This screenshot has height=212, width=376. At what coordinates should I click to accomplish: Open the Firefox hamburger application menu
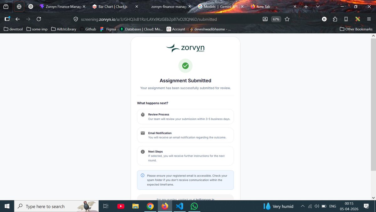coord(368,19)
